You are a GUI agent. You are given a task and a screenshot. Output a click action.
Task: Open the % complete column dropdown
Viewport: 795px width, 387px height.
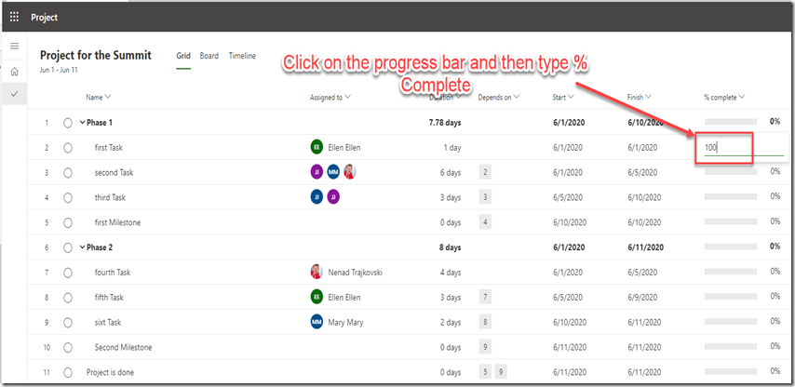(742, 97)
